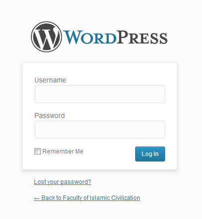Place cursor in box under Username label
The image size is (202, 219).
click(100, 94)
